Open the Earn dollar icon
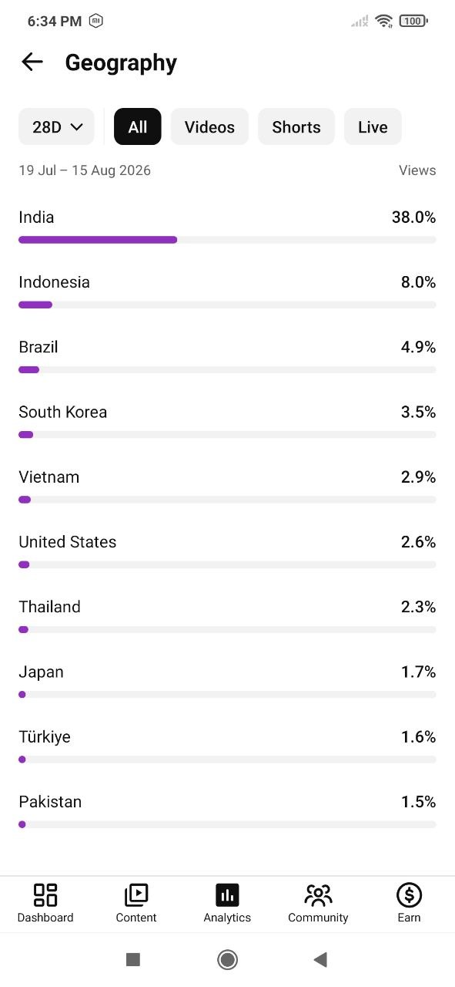 click(x=409, y=894)
